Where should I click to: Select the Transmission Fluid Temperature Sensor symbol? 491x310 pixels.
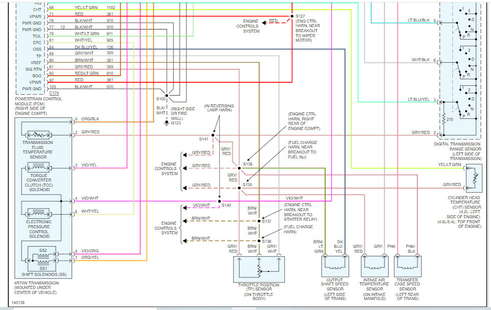coord(39,135)
